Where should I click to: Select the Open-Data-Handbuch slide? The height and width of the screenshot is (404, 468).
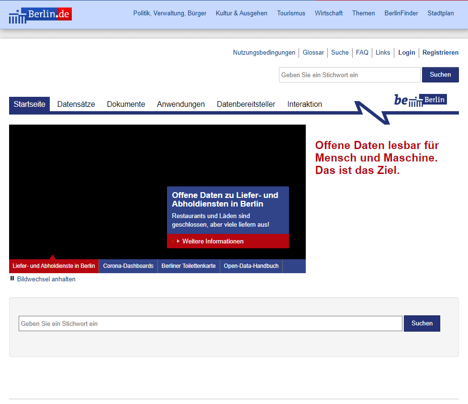[251, 266]
